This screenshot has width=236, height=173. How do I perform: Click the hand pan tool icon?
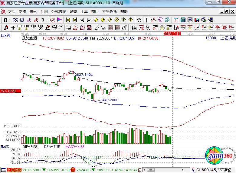click(139, 20)
